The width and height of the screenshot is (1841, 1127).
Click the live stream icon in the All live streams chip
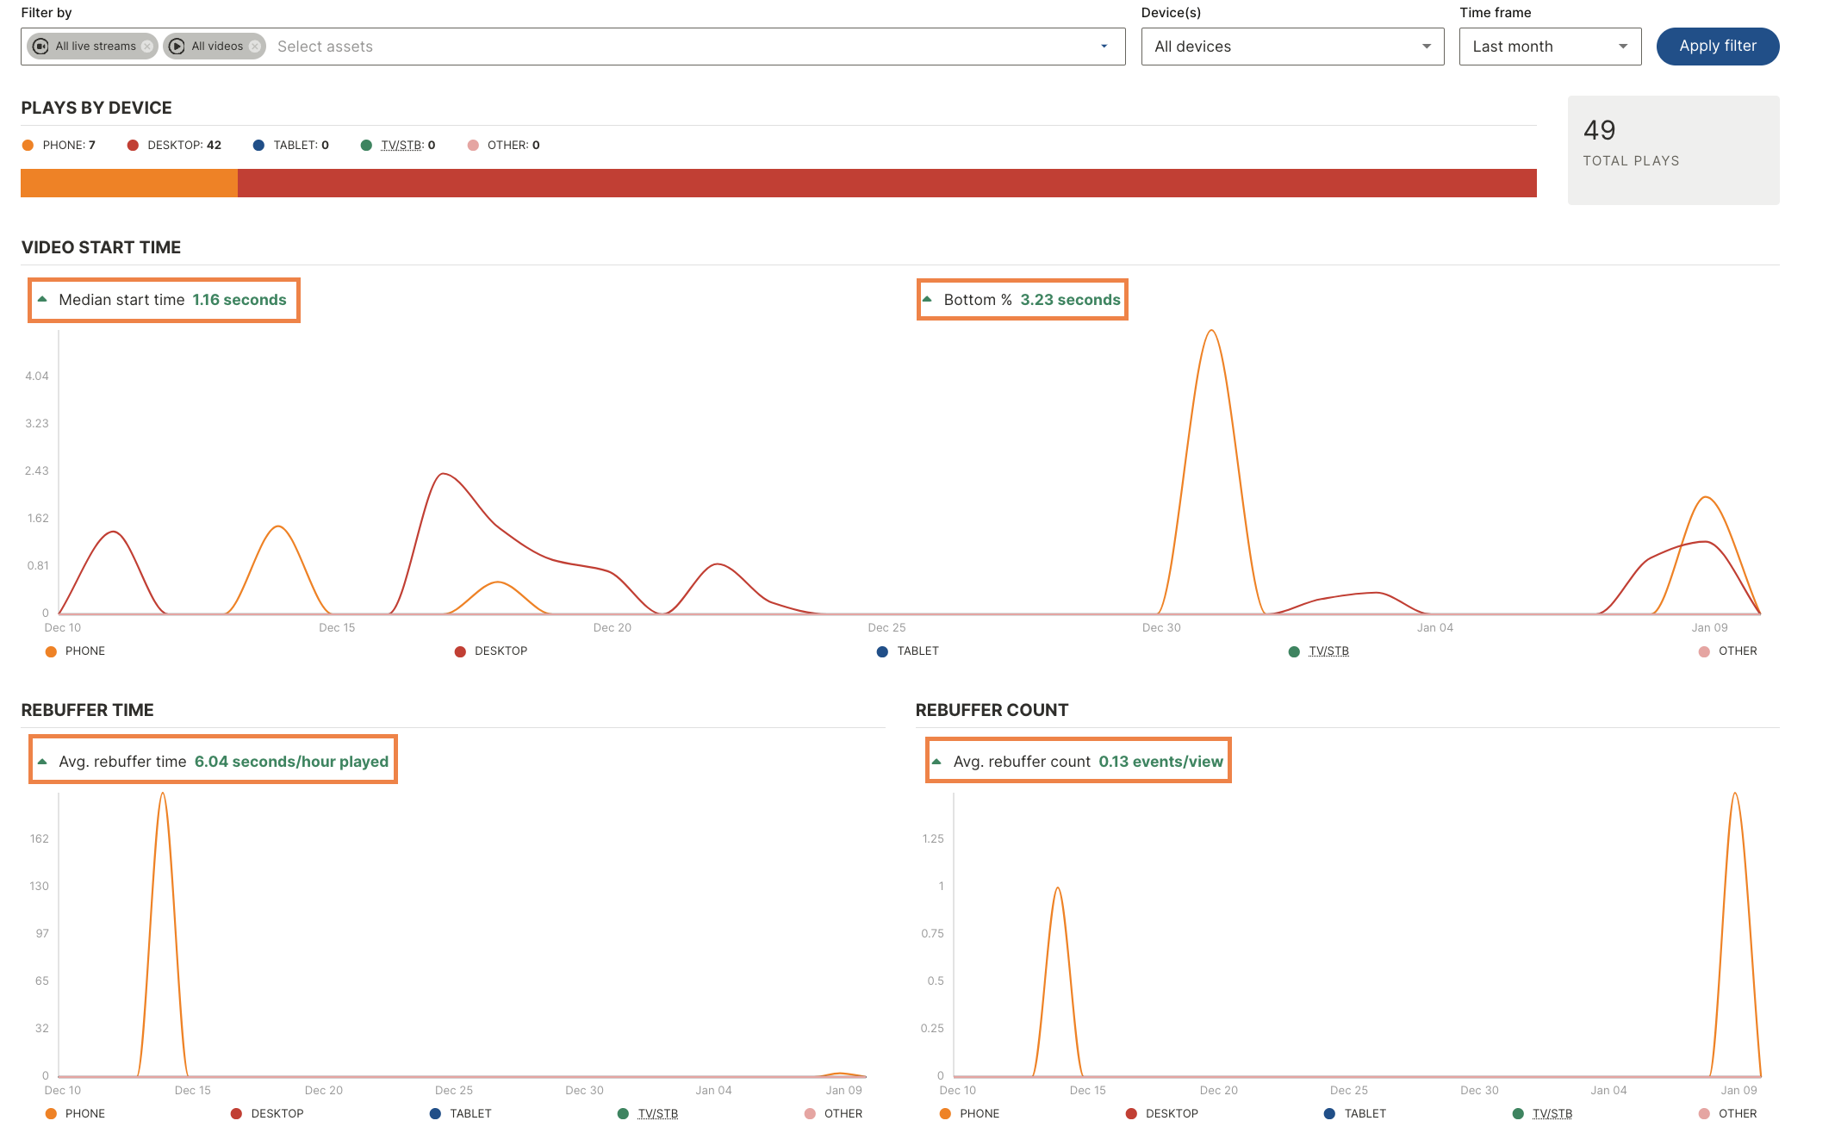tap(40, 47)
